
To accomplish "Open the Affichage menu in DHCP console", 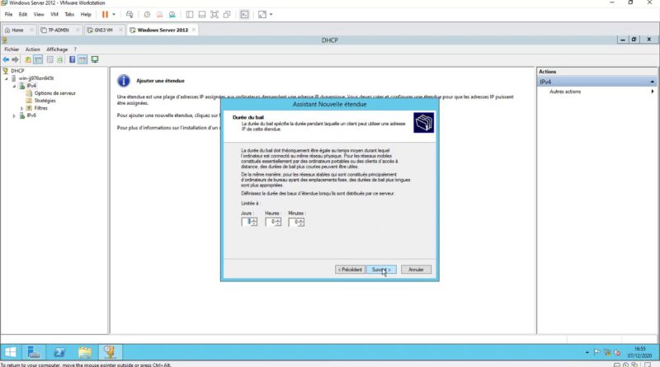I will [x=57, y=49].
